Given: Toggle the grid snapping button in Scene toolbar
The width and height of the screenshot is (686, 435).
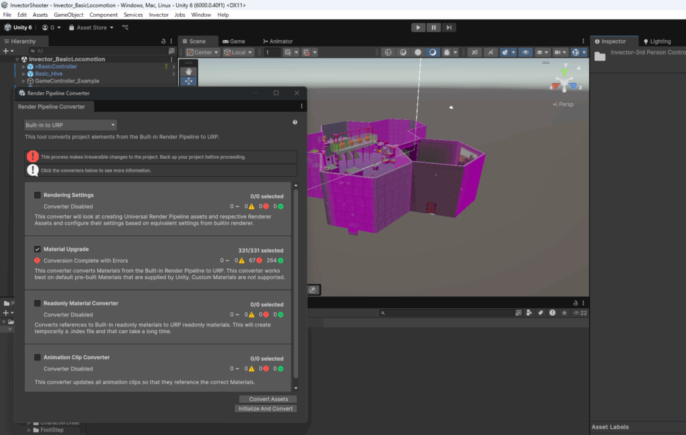Looking at the screenshot, I should (287, 52).
